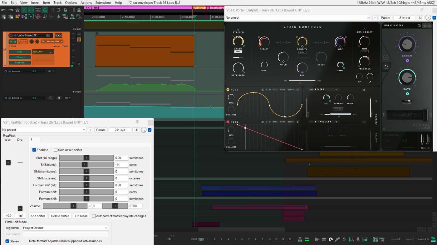The height and width of the screenshot is (245, 437).
Task: Open the Actions menu
Action: pyautogui.click(x=86, y=2)
